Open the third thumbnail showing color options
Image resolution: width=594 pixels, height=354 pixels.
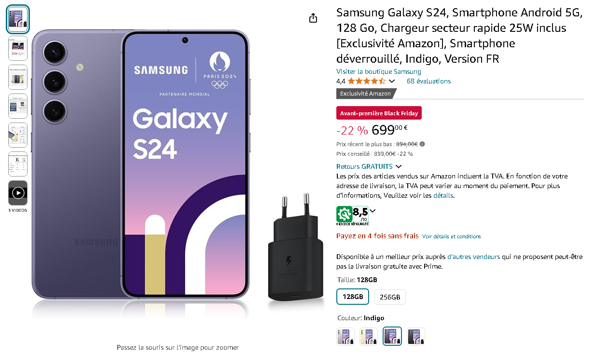[x=18, y=77]
